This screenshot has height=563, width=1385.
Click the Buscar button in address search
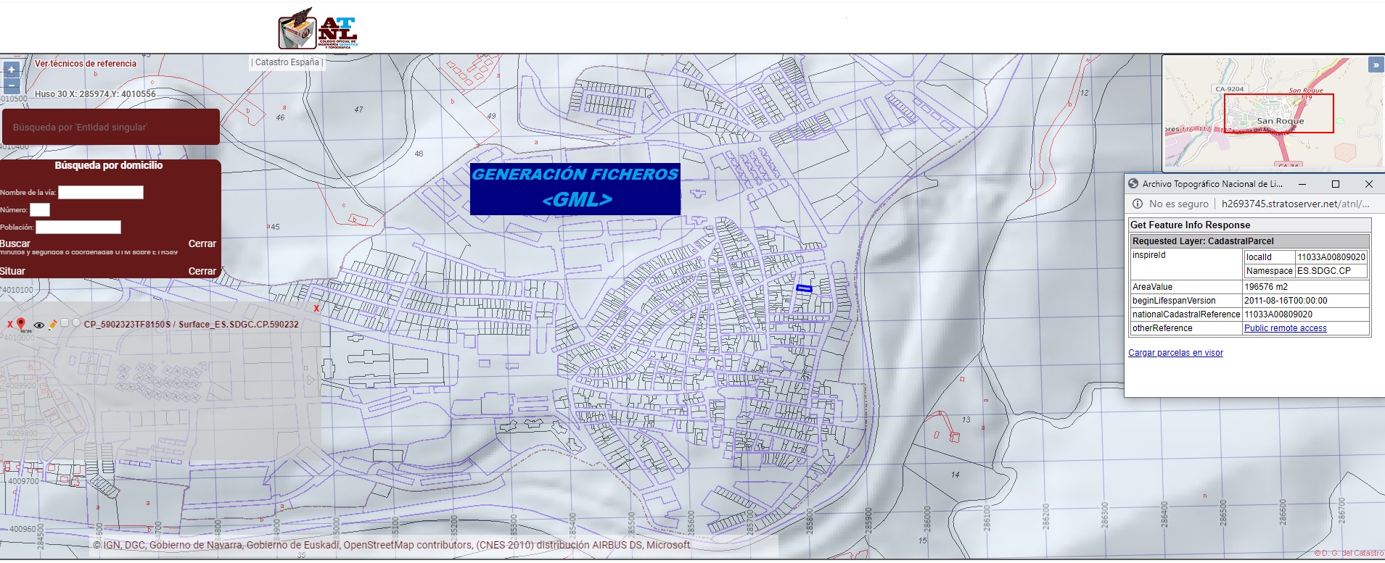pyautogui.click(x=15, y=243)
